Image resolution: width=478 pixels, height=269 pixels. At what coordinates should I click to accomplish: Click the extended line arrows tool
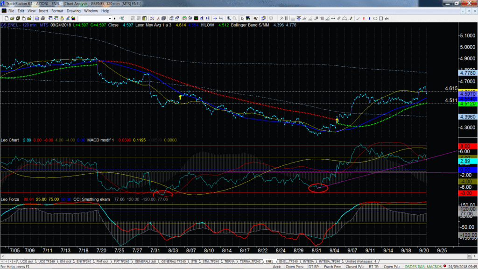coord(333,18)
